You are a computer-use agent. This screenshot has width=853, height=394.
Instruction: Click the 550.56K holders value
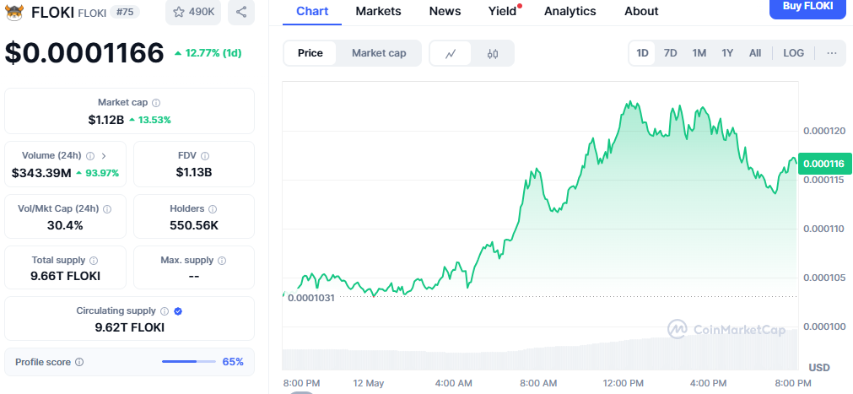pos(194,224)
